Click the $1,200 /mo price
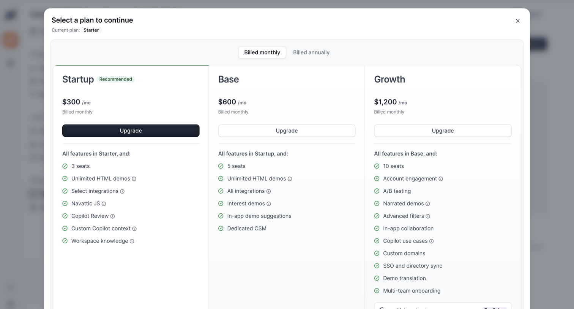The height and width of the screenshot is (309, 574). [x=391, y=102]
